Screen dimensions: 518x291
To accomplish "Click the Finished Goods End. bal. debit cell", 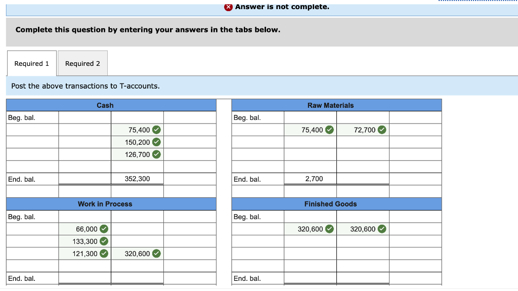I will 310,278.
